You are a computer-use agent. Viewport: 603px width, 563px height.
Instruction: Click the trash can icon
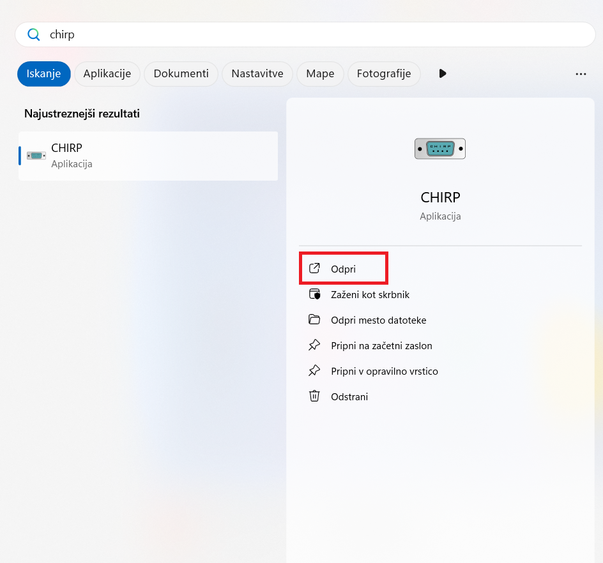click(314, 396)
